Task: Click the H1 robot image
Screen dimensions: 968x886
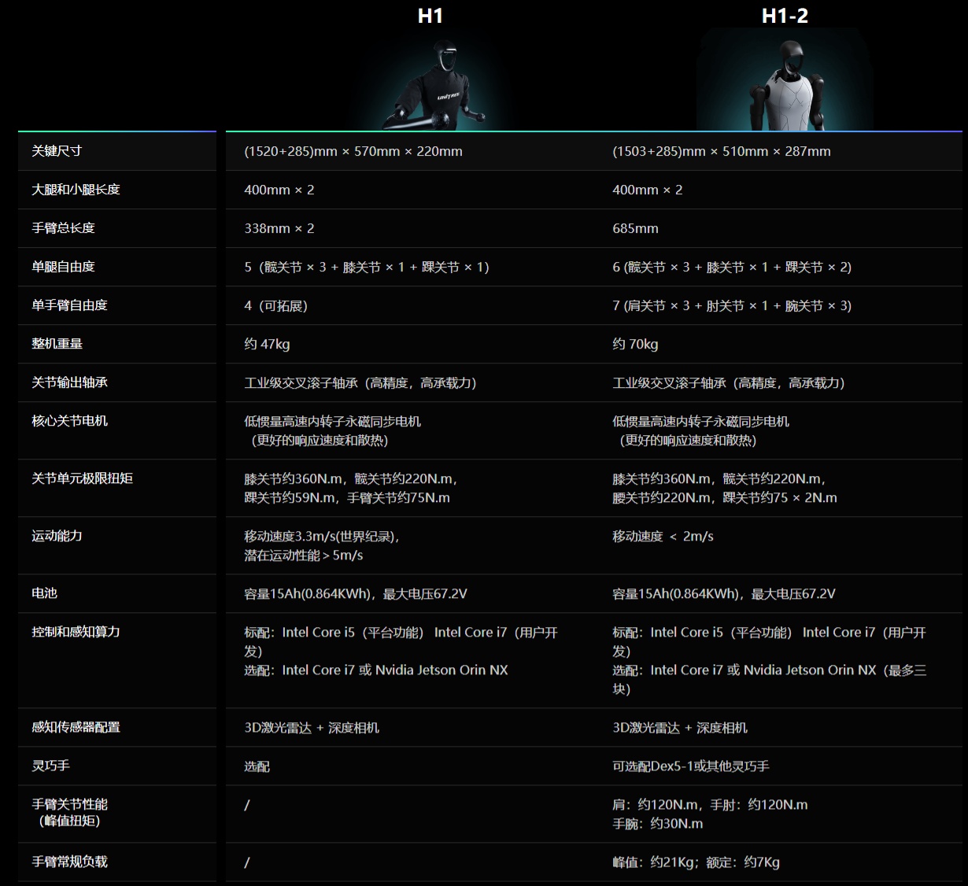Action: click(432, 85)
